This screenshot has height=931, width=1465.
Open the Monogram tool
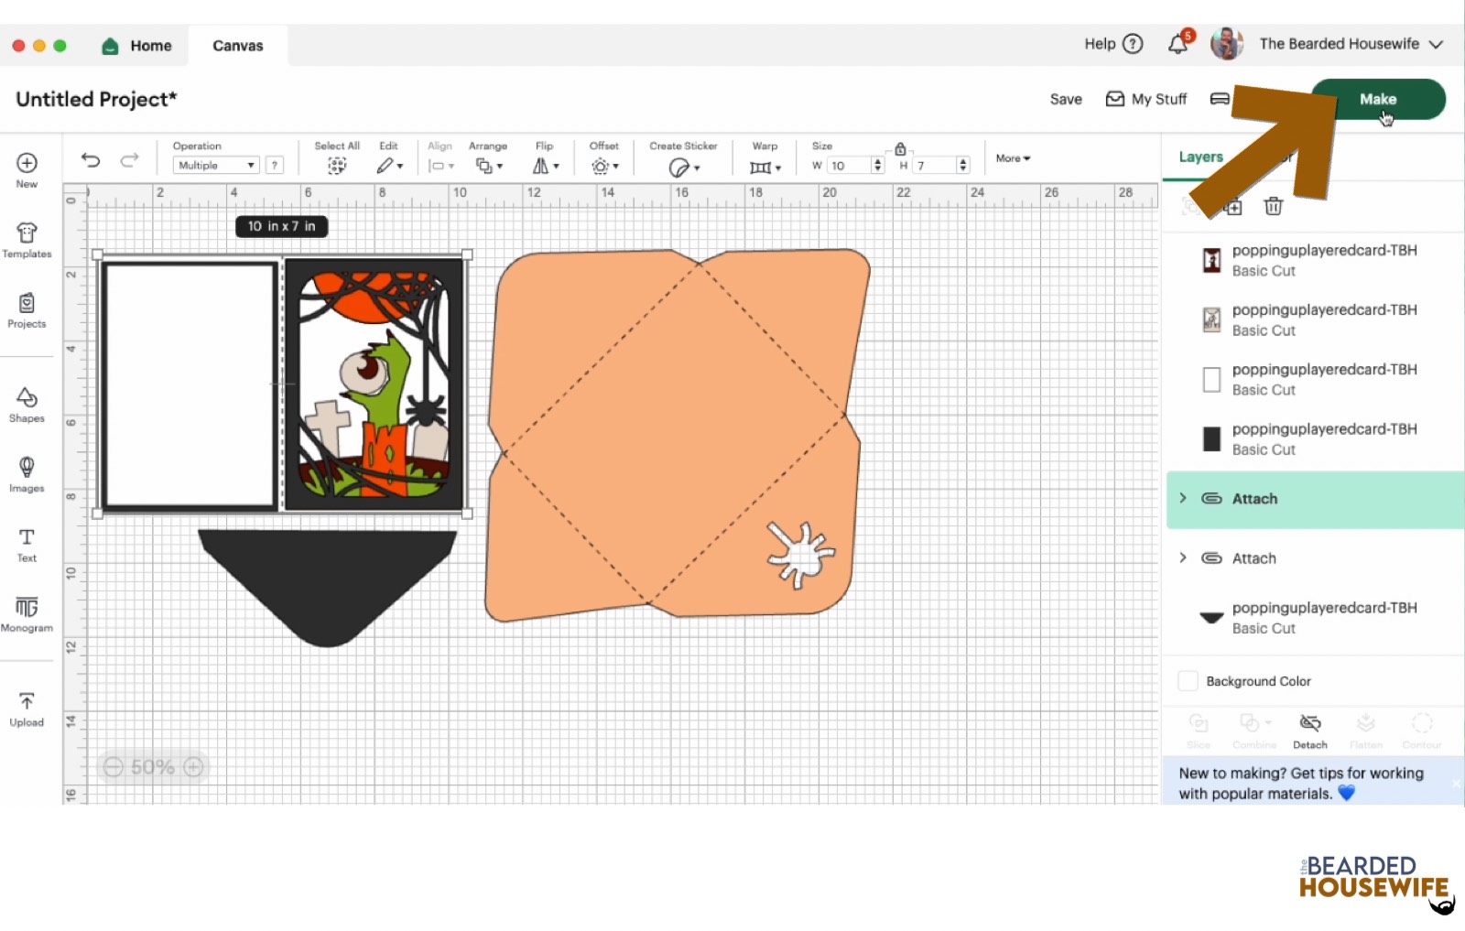point(27,613)
